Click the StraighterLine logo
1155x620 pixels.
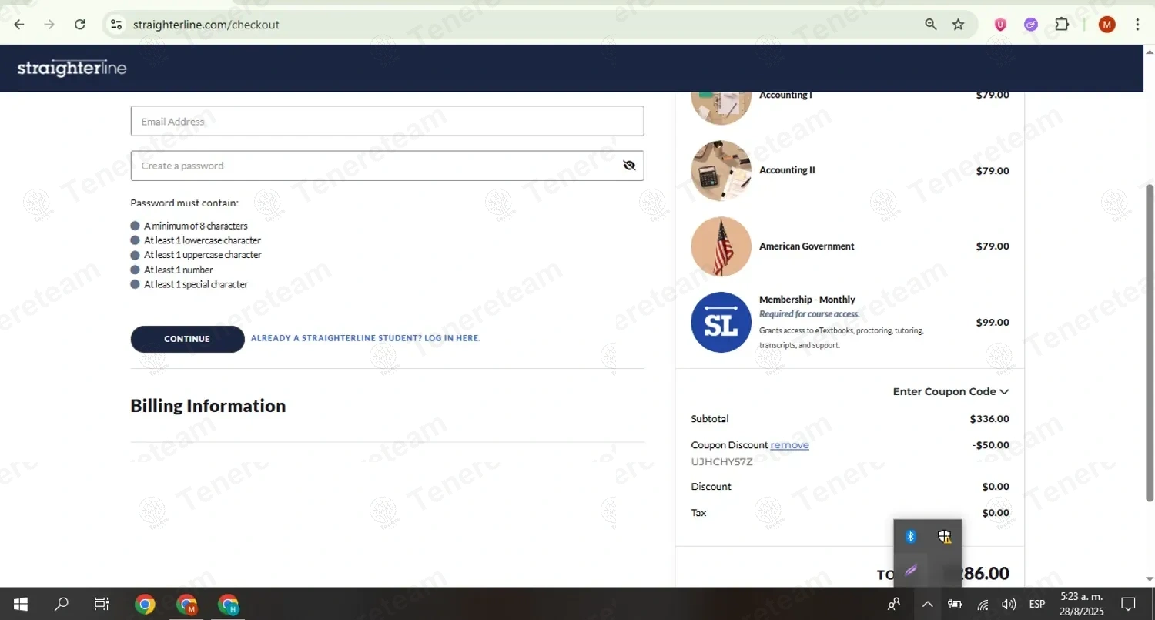[72, 68]
